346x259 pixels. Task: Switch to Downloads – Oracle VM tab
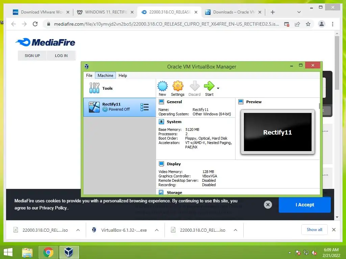pyautogui.click(x=233, y=12)
